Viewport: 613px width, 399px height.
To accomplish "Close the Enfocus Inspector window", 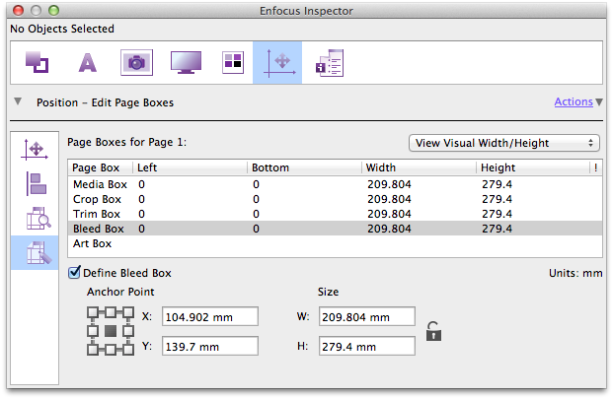I will [x=19, y=10].
